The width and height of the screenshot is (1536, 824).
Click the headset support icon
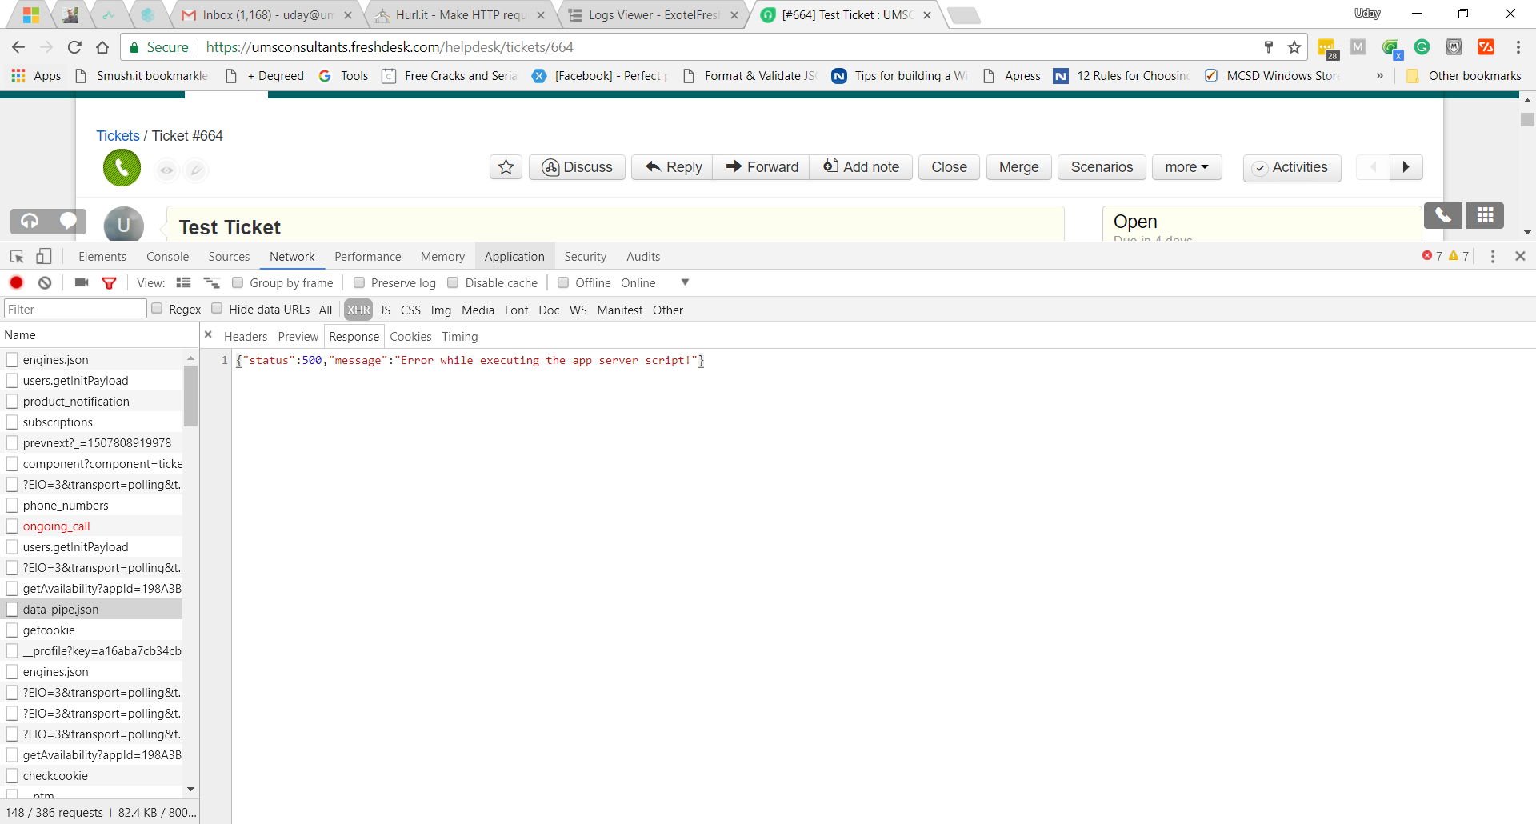(x=30, y=221)
